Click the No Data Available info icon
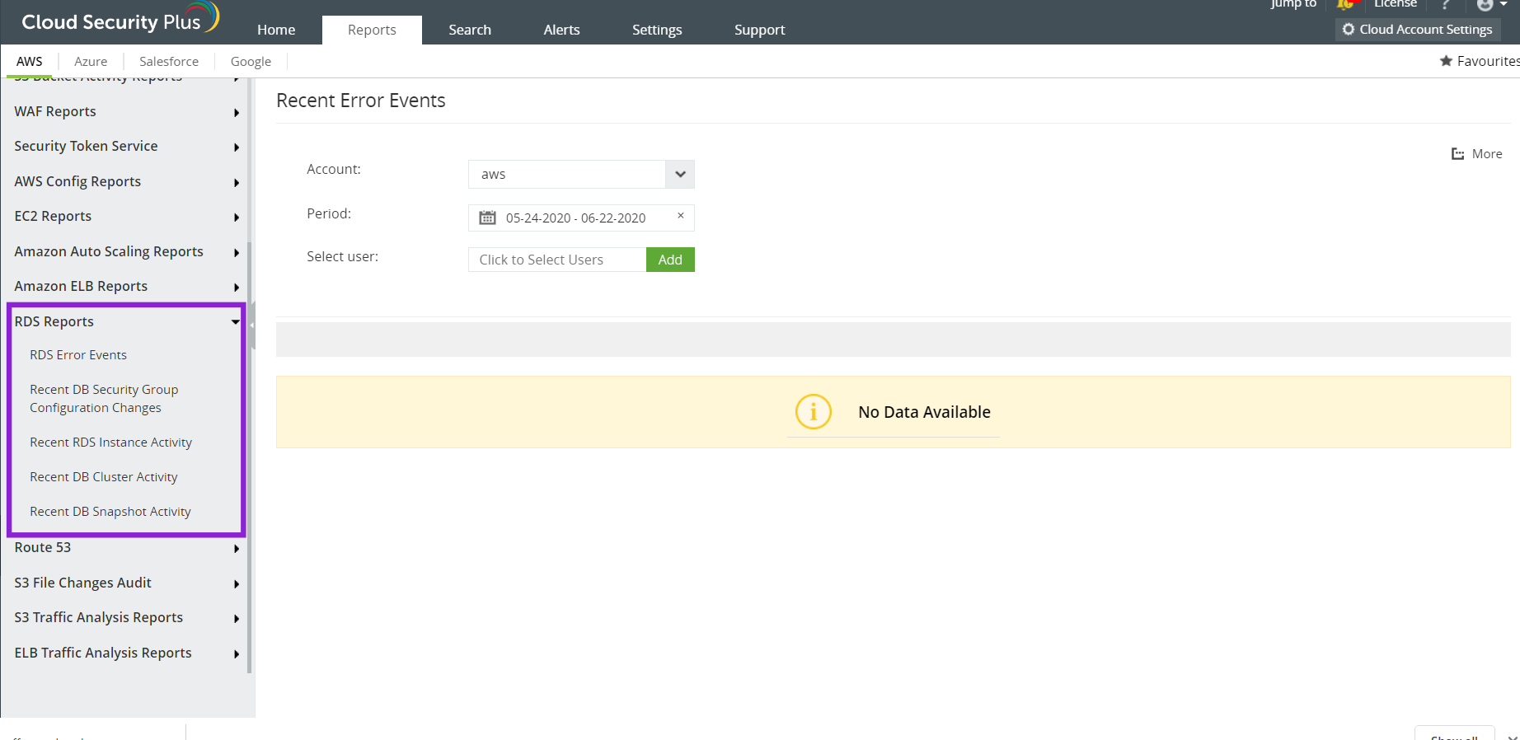1520x740 pixels. 814,412
